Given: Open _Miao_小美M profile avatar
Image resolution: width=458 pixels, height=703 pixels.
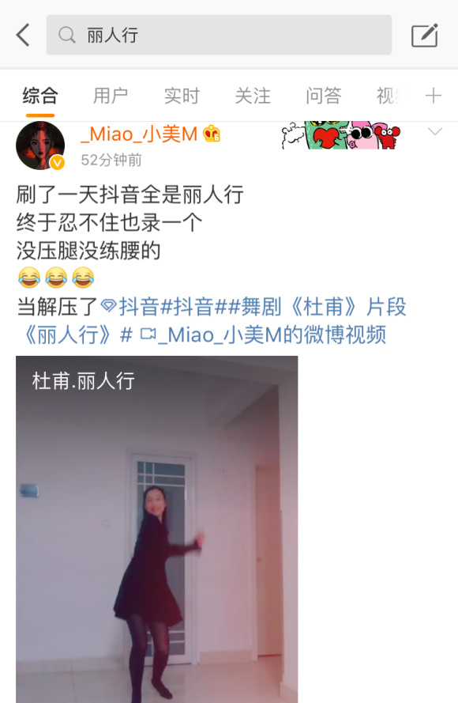Looking at the screenshot, I should 40,146.
